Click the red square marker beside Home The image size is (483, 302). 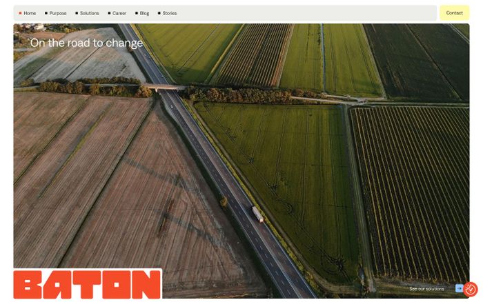pyautogui.click(x=20, y=13)
